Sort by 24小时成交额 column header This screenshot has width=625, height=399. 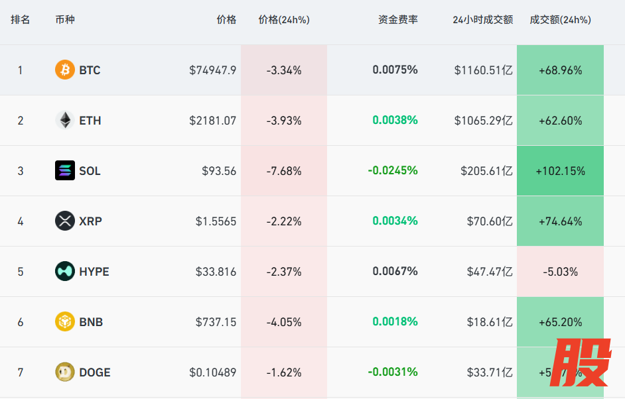483,20
